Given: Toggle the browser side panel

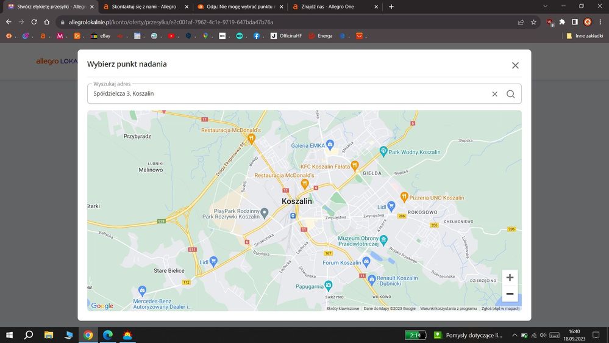Looking at the screenshot, I should coord(575,22).
